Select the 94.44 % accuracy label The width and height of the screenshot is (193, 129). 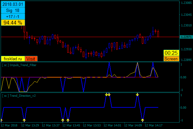13,23
